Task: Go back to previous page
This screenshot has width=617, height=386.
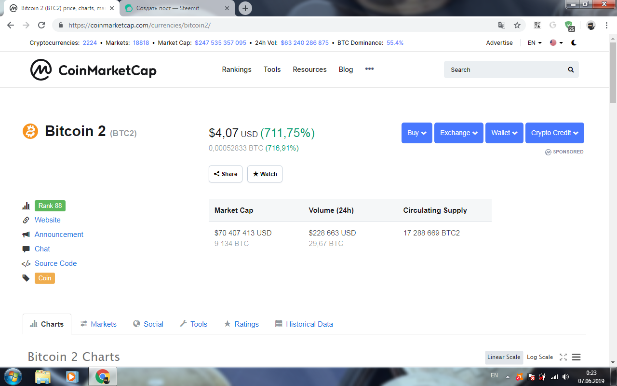Action: [11, 25]
